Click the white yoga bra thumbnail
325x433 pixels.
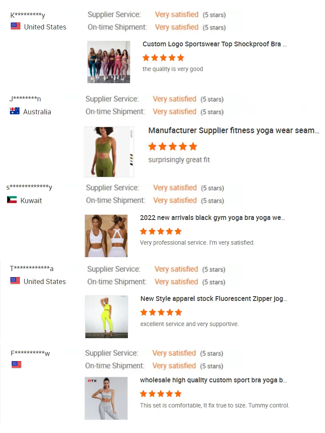coord(106,236)
